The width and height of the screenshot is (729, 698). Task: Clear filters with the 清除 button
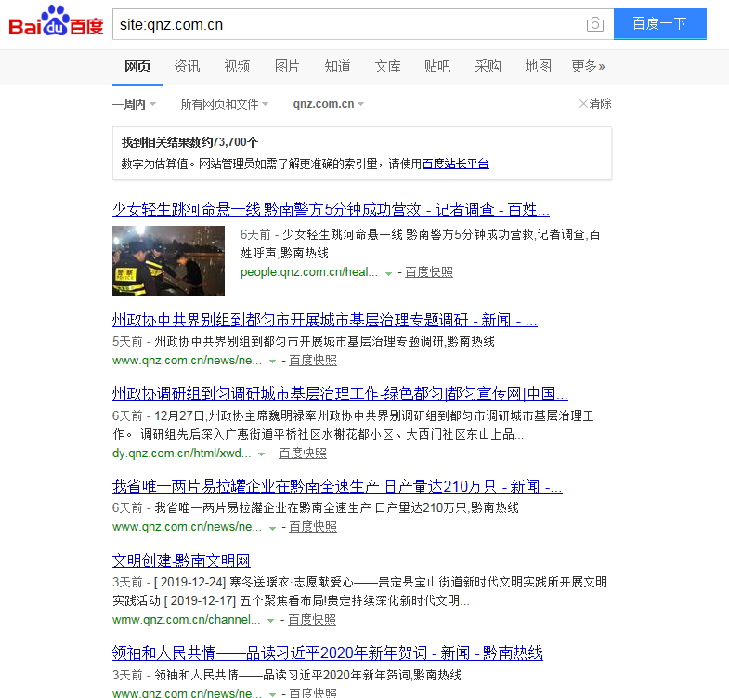pos(595,103)
